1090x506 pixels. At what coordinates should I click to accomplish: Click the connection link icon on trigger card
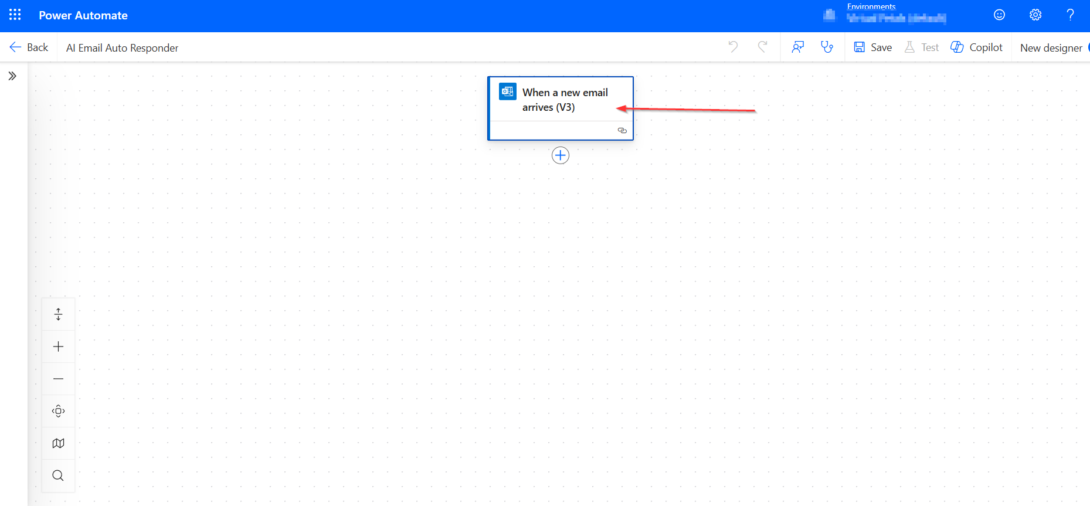point(622,130)
